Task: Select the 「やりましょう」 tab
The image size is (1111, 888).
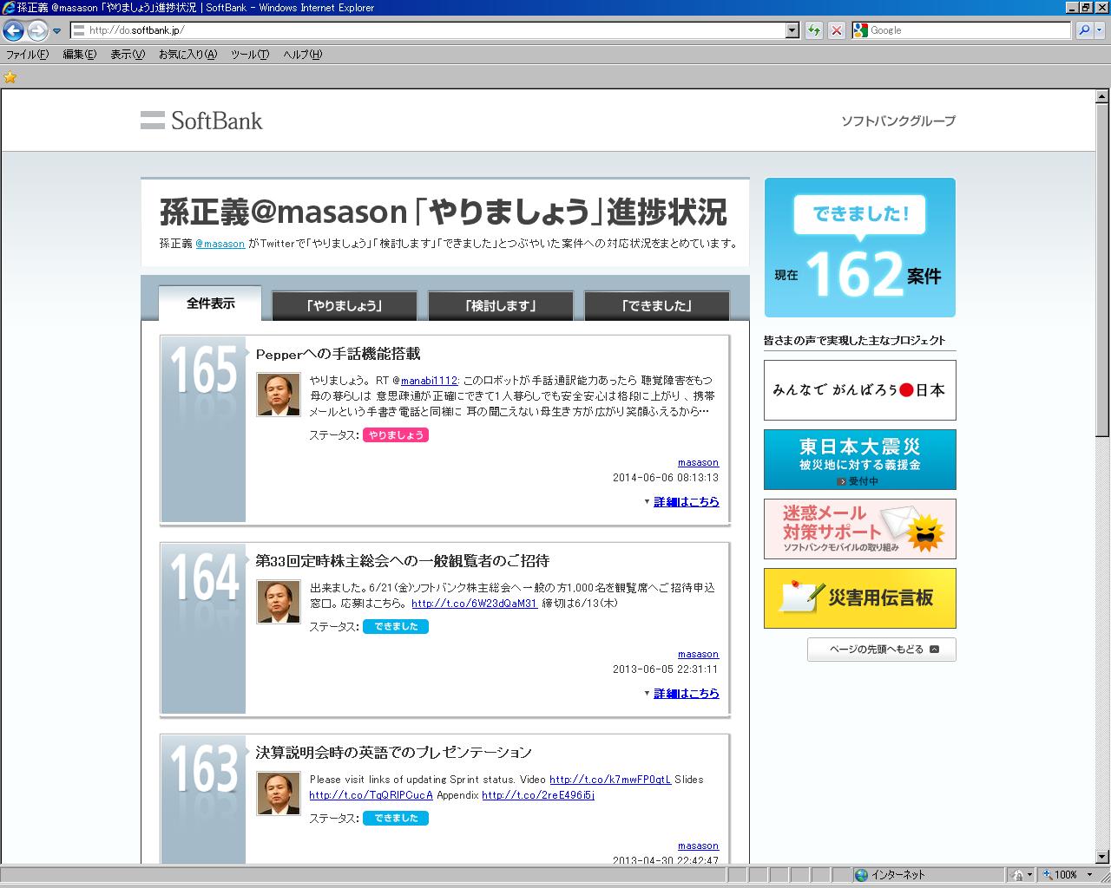Action: click(345, 305)
